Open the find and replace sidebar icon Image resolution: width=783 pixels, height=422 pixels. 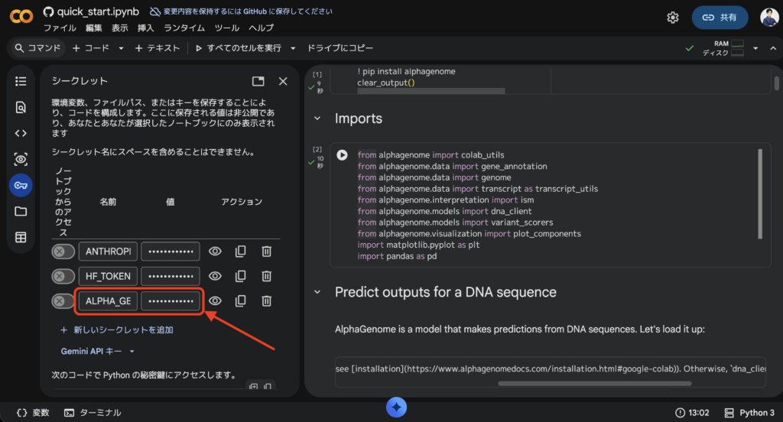(21, 107)
